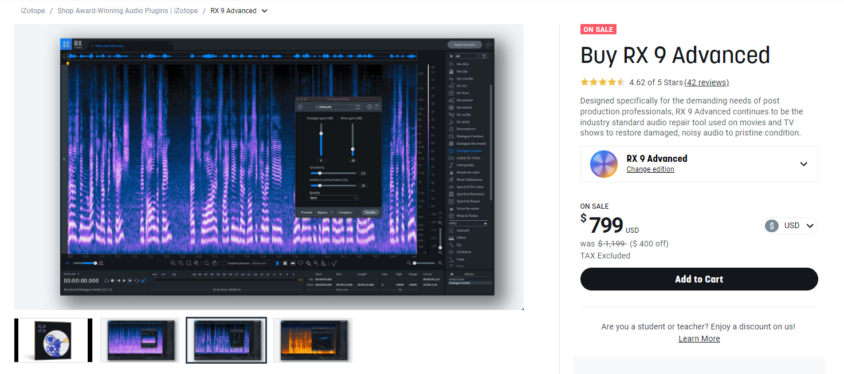Click Add to Cart
The height and width of the screenshot is (374, 844).
(699, 279)
